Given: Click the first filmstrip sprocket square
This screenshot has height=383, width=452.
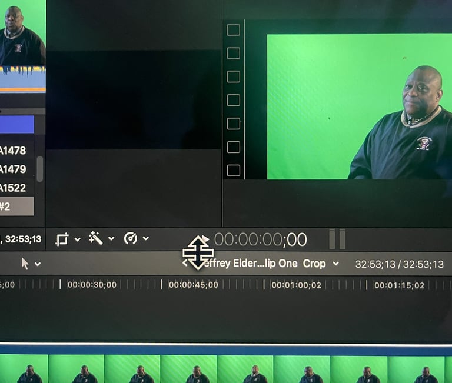Looking at the screenshot, I should (x=233, y=30).
